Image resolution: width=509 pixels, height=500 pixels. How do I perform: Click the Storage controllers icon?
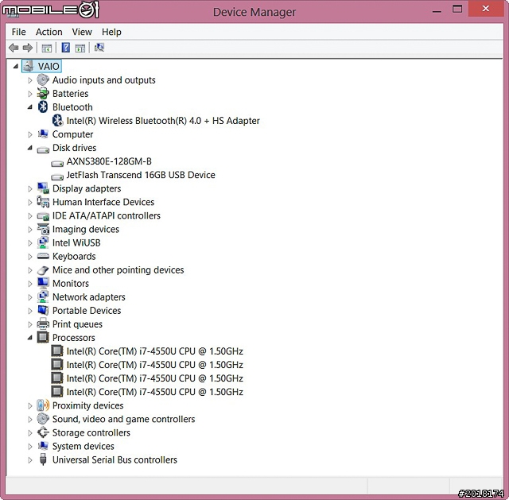point(43,432)
